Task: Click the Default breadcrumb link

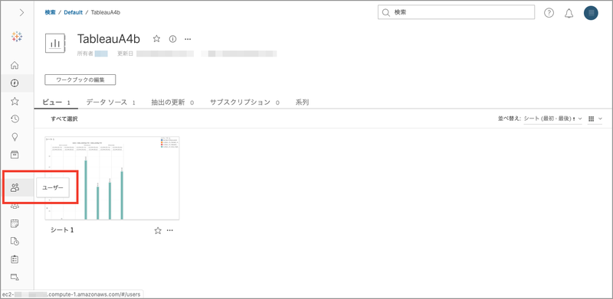Action: pos(73,12)
